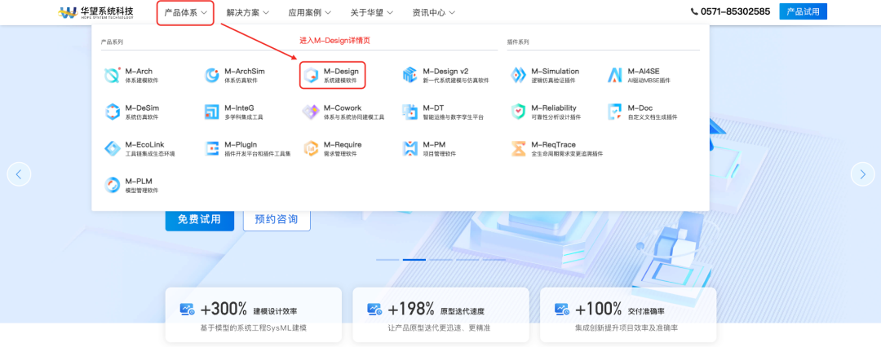This screenshot has width=881, height=347.
Task: Click the M-Doc plugin icon
Action: (x=615, y=112)
